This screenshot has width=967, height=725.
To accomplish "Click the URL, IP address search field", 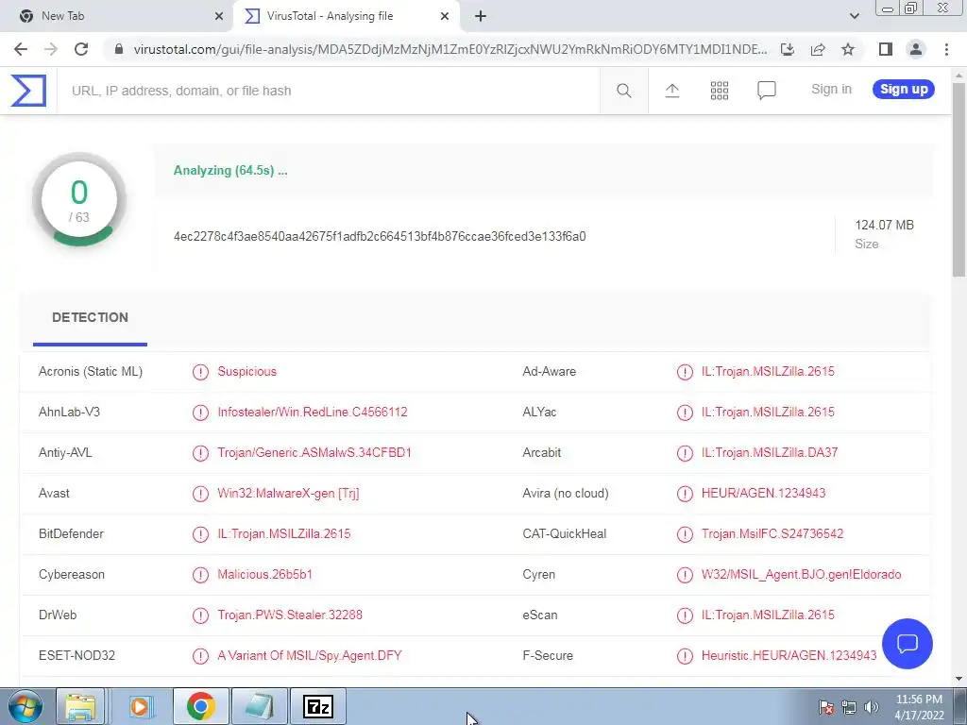I will point(328,91).
